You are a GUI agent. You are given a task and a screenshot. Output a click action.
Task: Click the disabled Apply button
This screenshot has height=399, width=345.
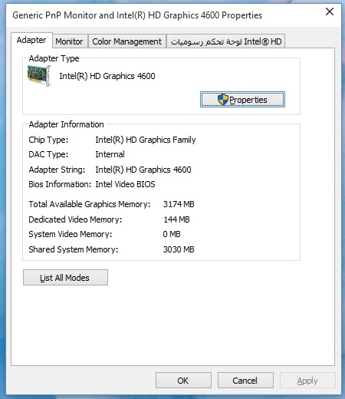pos(307,381)
